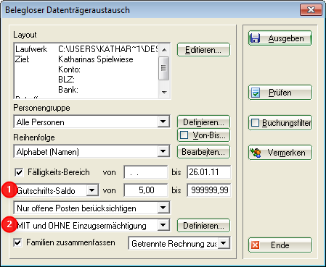
Task: Click the Layout list scroll up arrow
Action: tap(164, 50)
